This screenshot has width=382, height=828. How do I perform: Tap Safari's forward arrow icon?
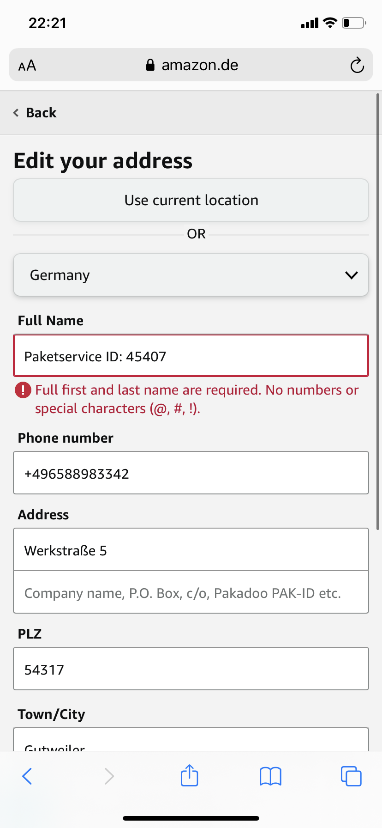tap(109, 776)
